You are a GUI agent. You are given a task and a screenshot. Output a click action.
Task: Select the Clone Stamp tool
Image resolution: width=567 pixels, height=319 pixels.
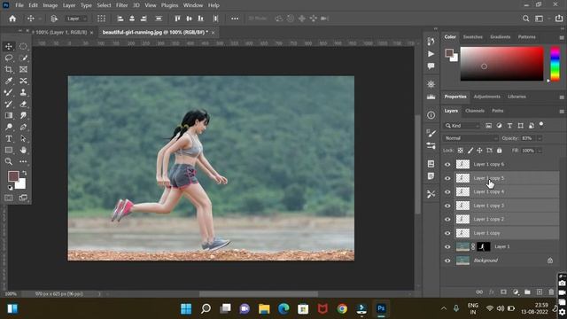pyautogui.click(x=23, y=92)
